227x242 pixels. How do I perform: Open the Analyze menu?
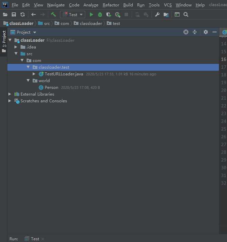(91, 5)
